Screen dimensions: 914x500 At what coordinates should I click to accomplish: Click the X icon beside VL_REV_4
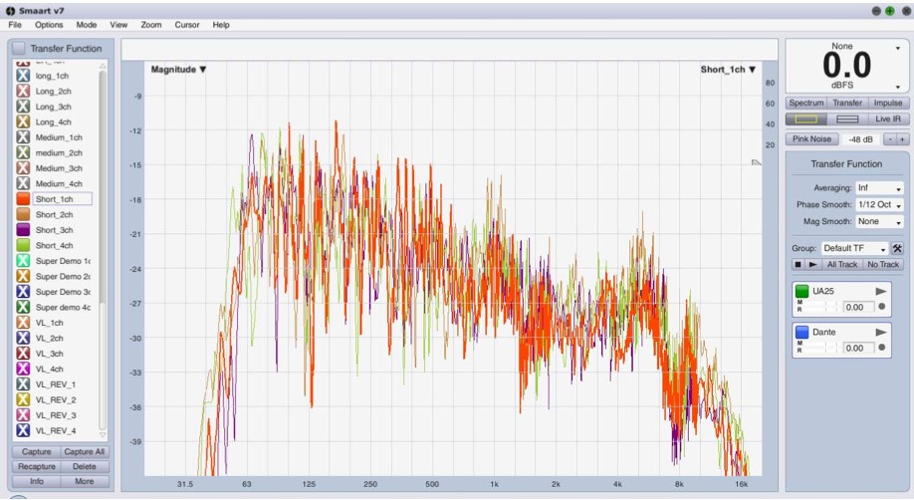tap(23, 430)
